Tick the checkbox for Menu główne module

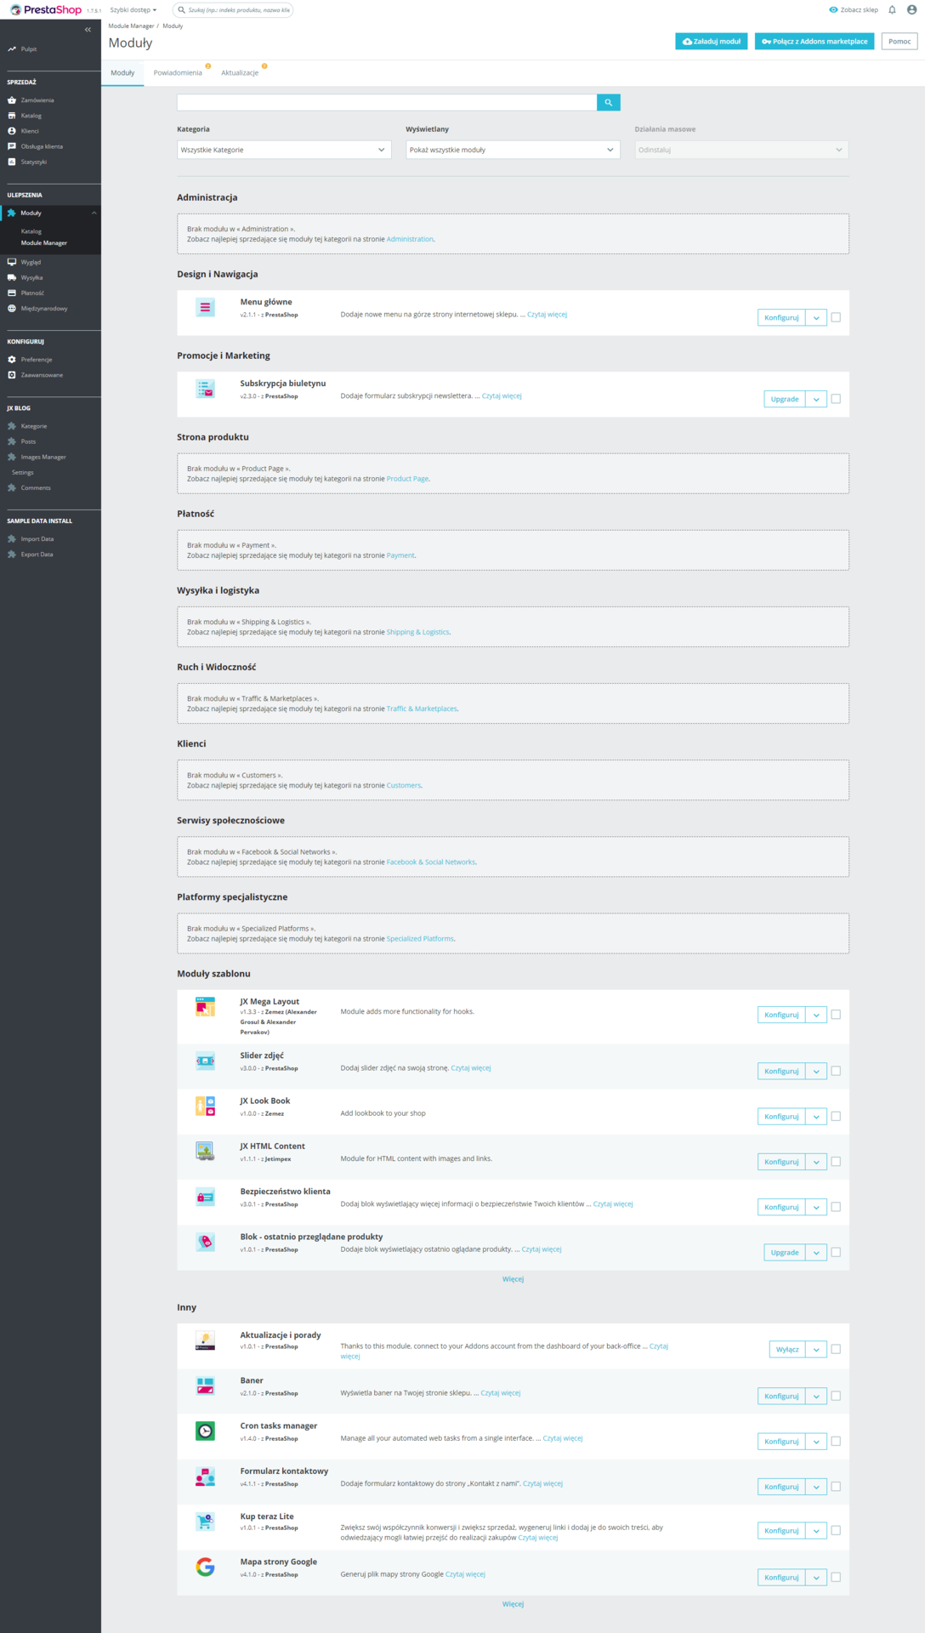[x=836, y=317]
